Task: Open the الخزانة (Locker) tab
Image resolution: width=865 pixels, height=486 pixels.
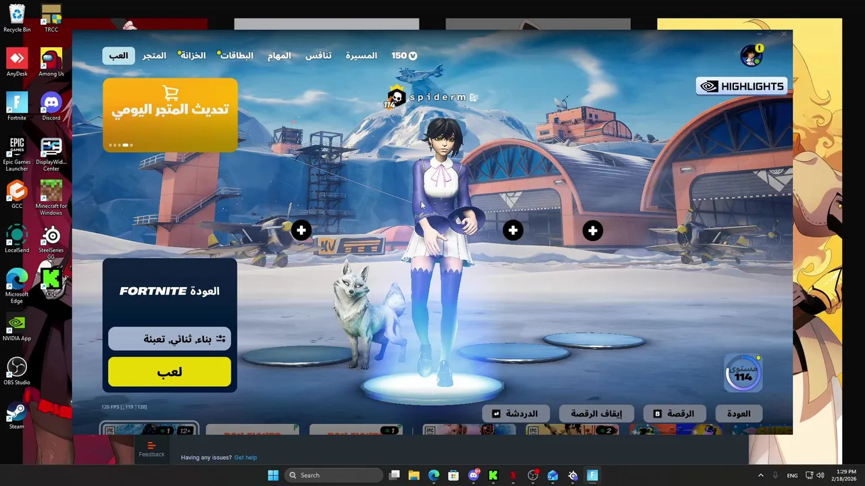Action: [x=193, y=55]
